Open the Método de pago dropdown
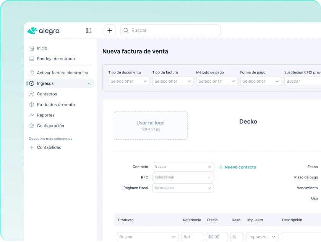321x242 pixels. click(217, 81)
